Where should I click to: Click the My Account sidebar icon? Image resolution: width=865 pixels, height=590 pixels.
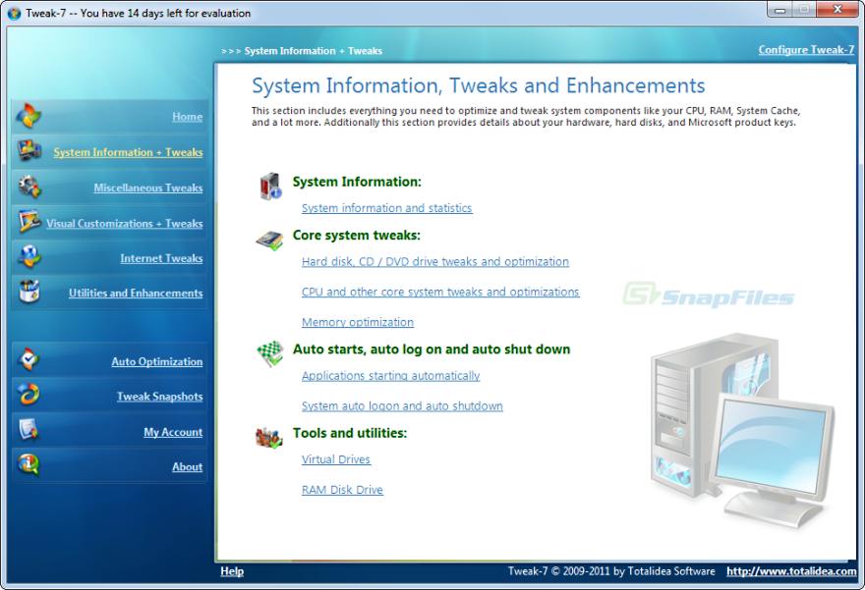click(x=29, y=430)
